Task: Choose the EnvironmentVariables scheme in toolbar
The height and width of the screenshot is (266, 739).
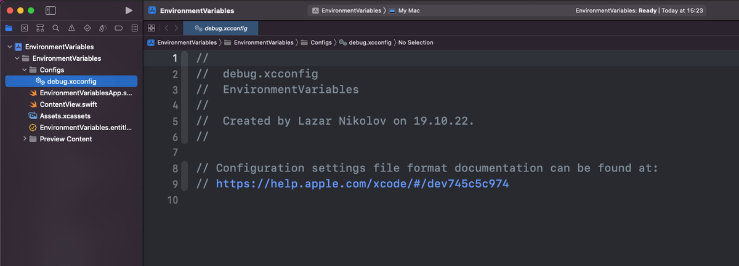Action: click(x=347, y=11)
